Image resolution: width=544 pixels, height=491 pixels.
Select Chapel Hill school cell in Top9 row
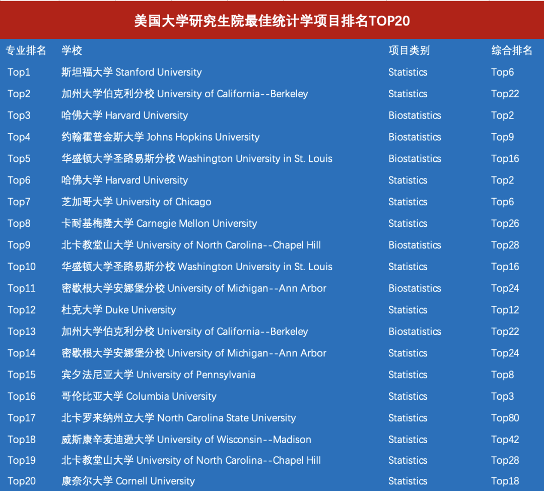pyautogui.click(x=191, y=245)
